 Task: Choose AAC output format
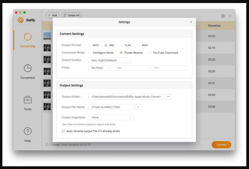coord(106,45)
